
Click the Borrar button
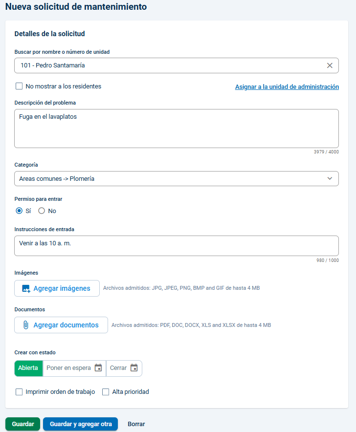click(136, 424)
